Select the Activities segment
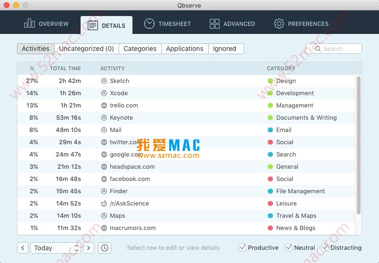The height and width of the screenshot is (263, 379). (36, 49)
